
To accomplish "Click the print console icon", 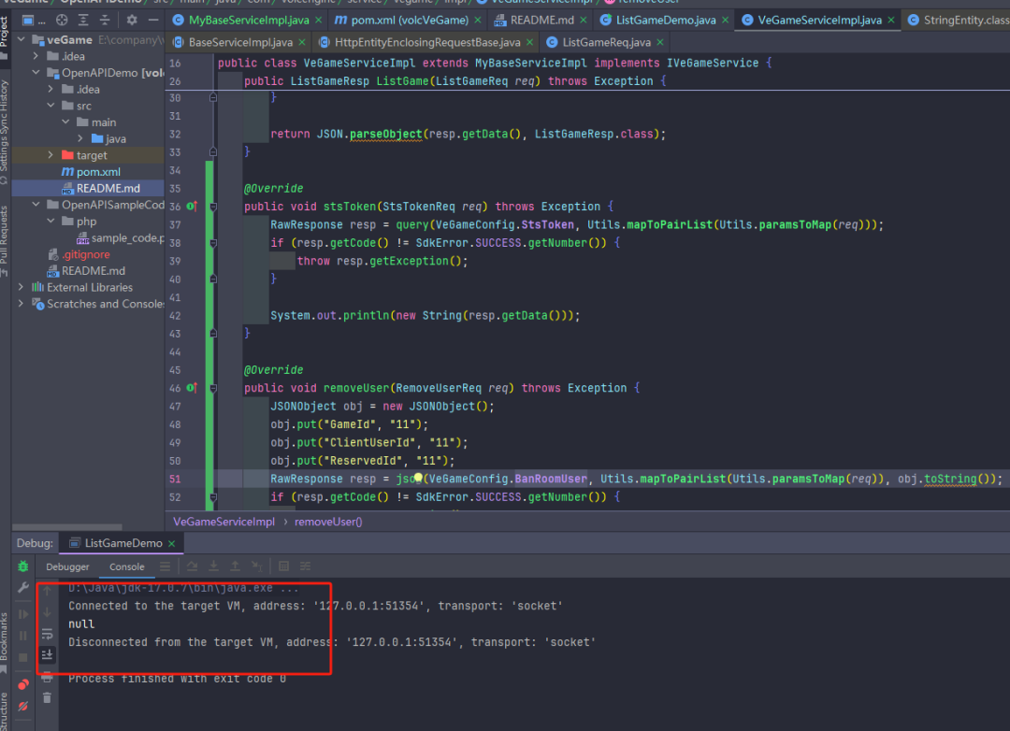I will 47,677.
